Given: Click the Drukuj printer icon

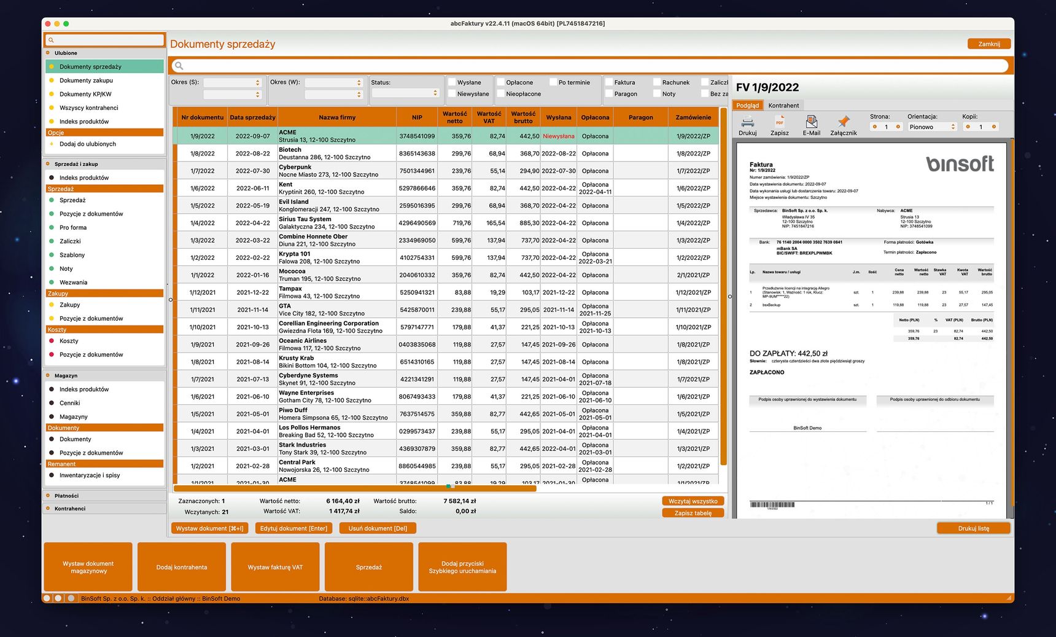Looking at the screenshot, I should pos(747,121).
